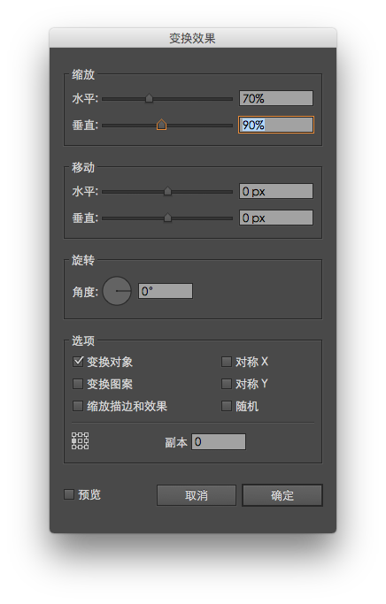Image resolution: width=386 pixels, height=604 pixels.
Task: Turn on the 预览 checkbox
Action: tap(69, 494)
